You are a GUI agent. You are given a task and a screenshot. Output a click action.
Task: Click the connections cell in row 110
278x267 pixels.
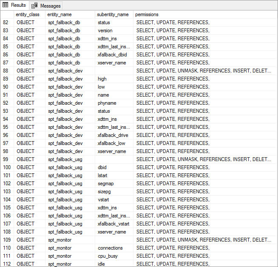pos(110,248)
